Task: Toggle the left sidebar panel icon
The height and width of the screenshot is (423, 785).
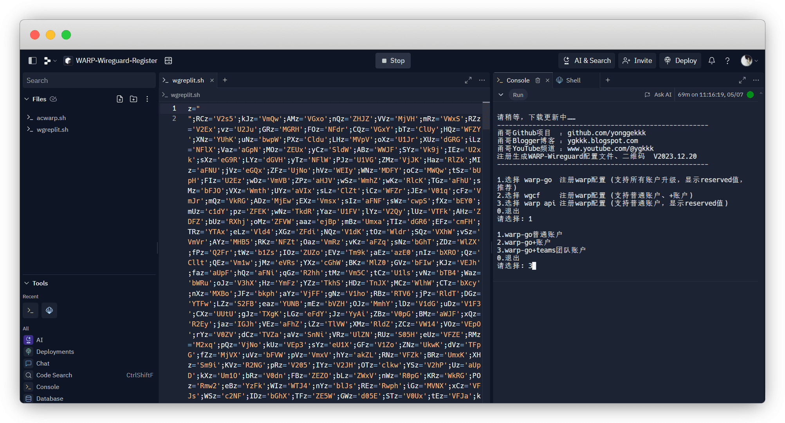Action: point(32,61)
